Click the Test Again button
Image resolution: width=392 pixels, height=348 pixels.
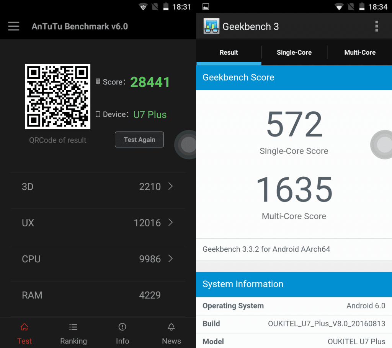tap(139, 140)
